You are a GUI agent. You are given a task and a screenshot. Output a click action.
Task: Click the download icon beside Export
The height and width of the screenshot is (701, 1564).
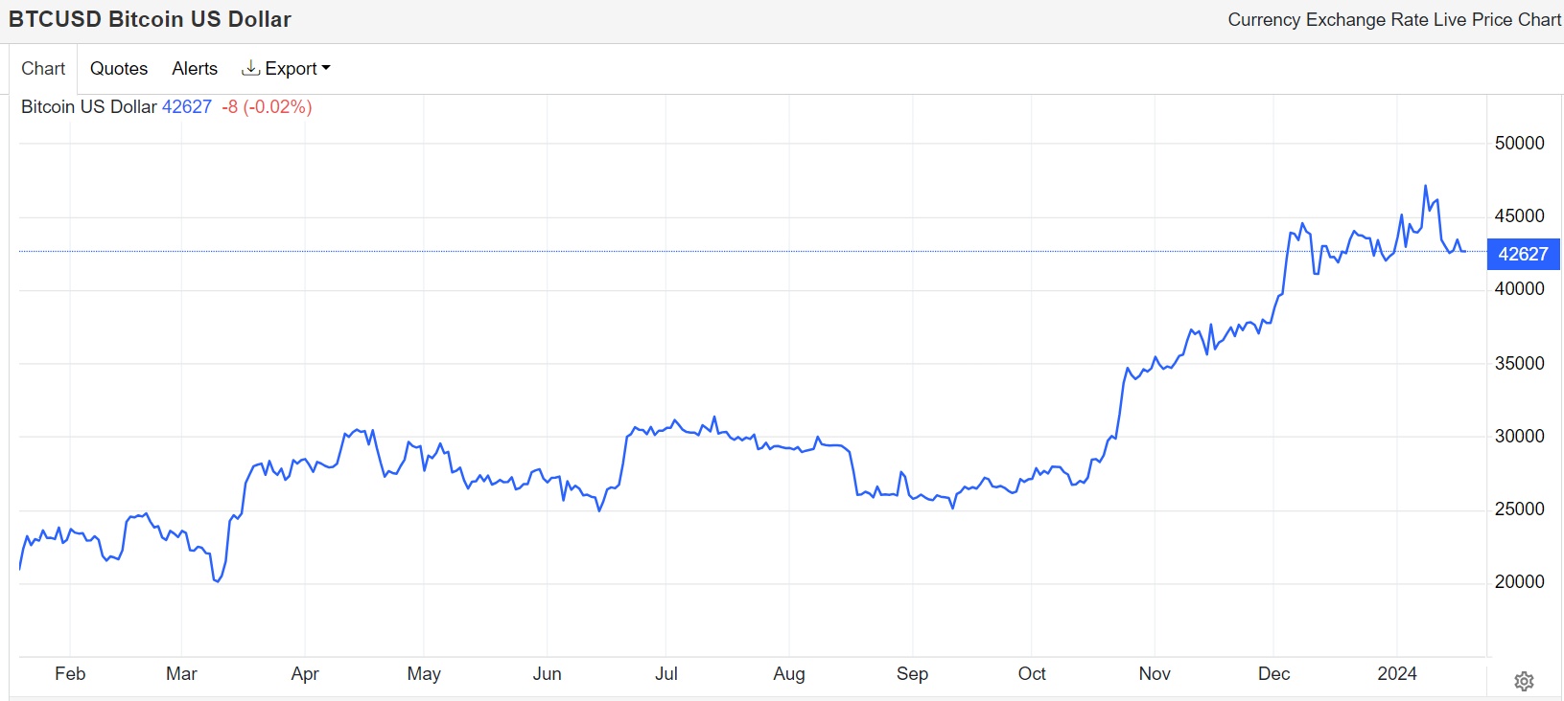pyautogui.click(x=250, y=68)
